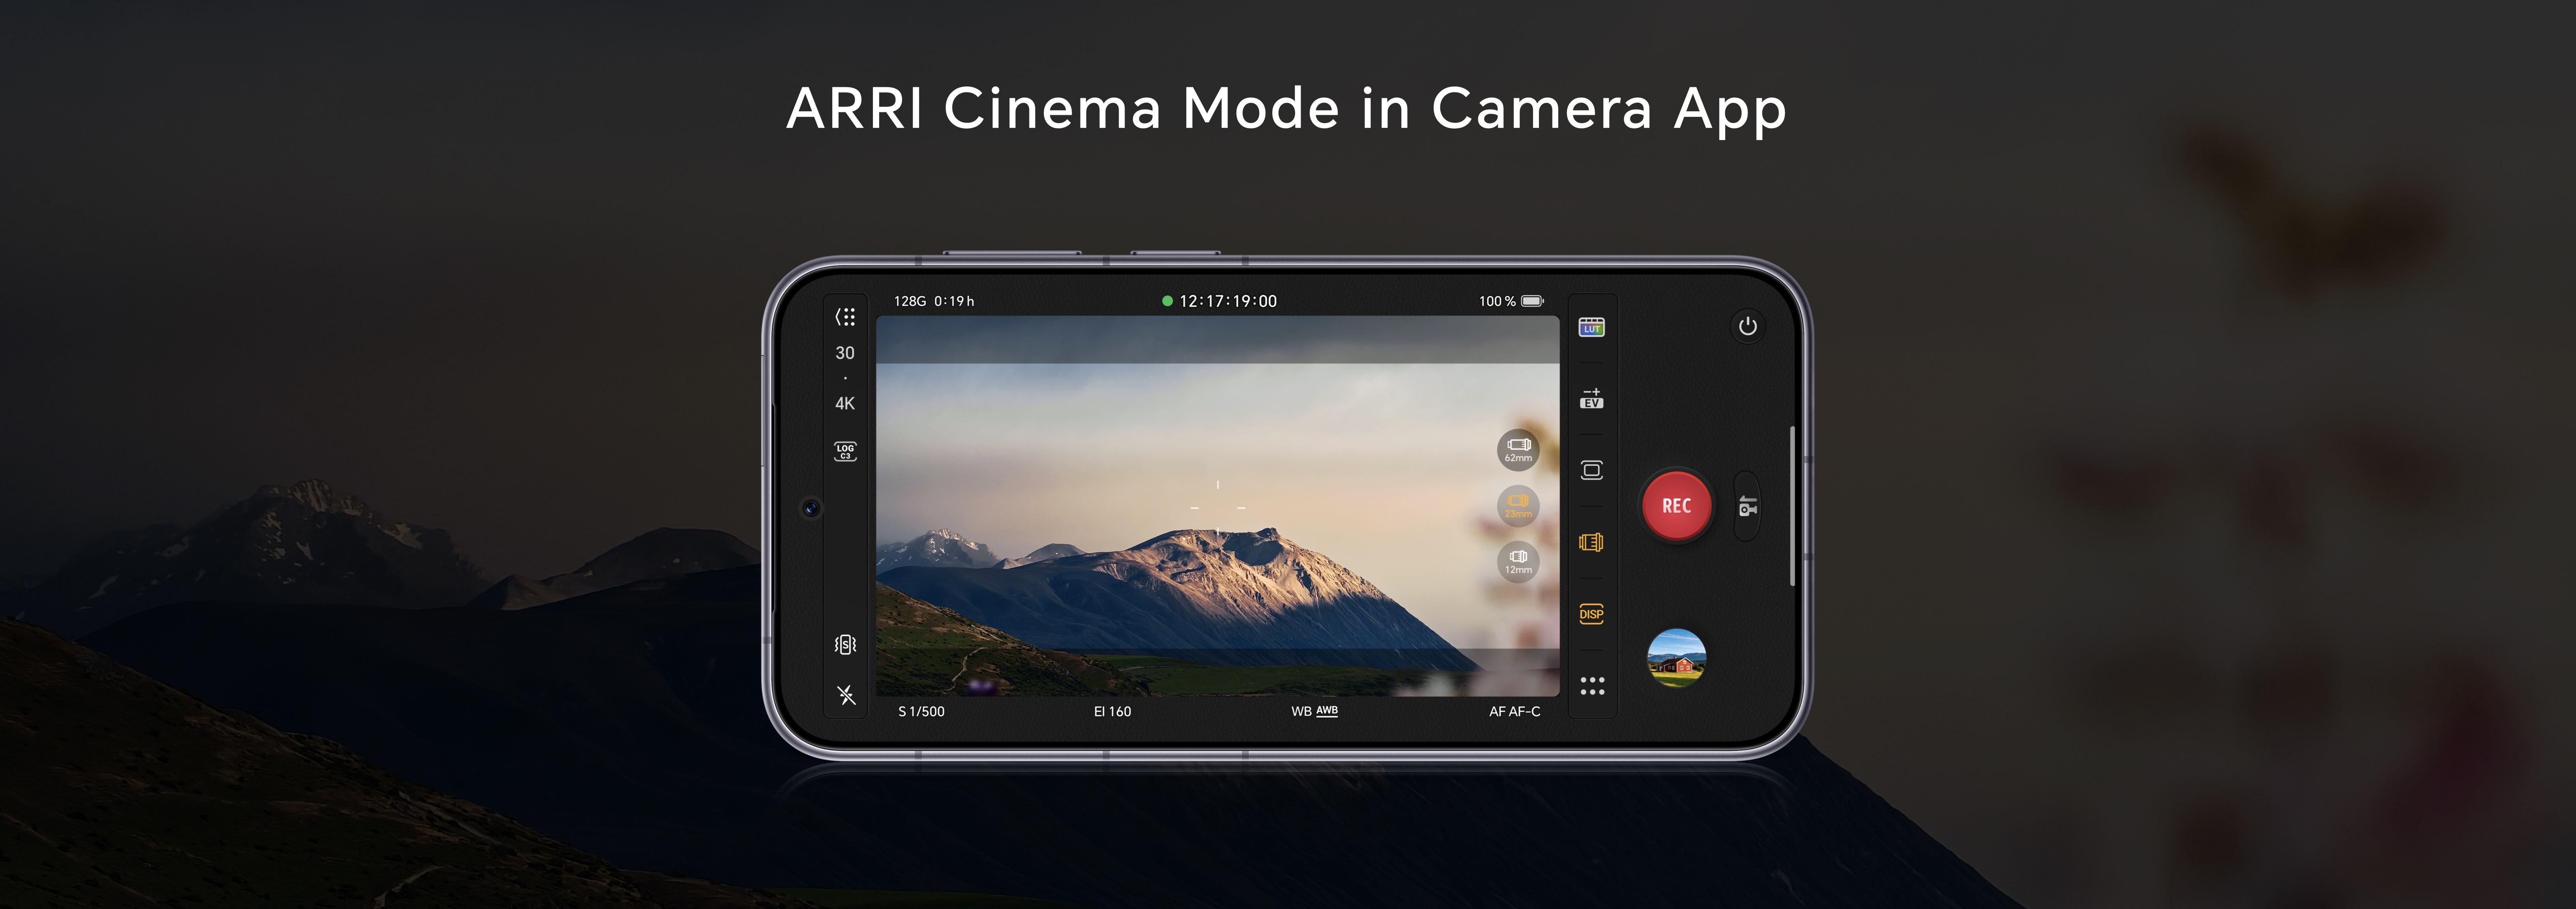Select the 12mm lens

pos(1518,561)
